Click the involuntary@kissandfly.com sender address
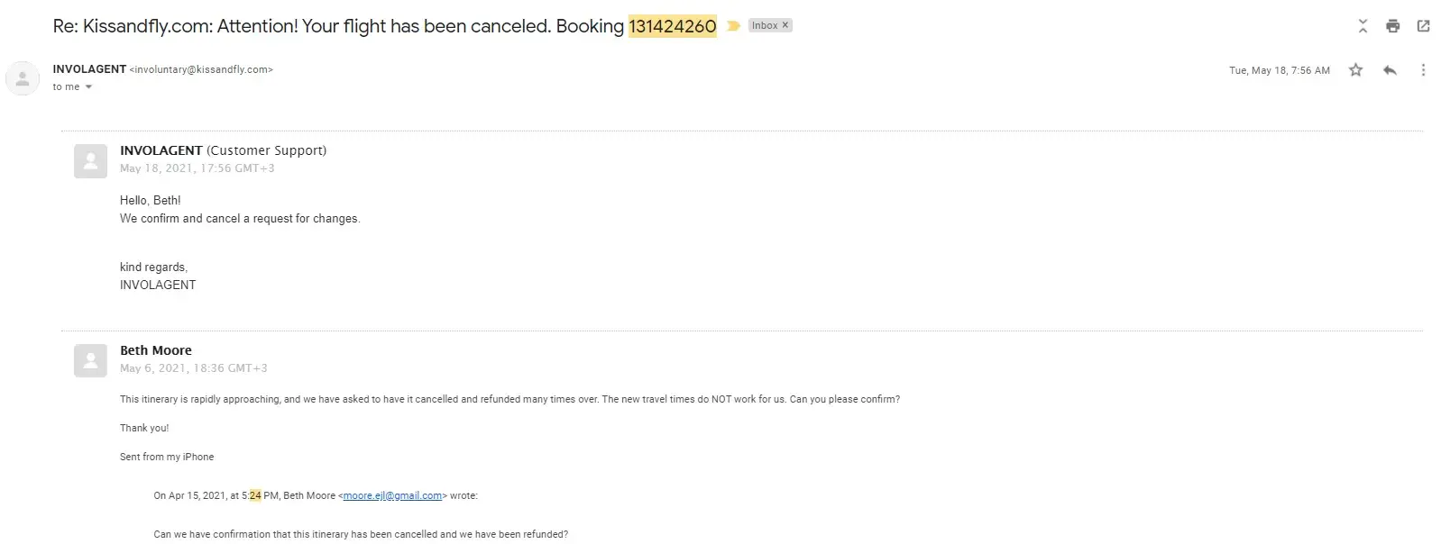The height and width of the screenshot is (544, 1441). (201, 69)
